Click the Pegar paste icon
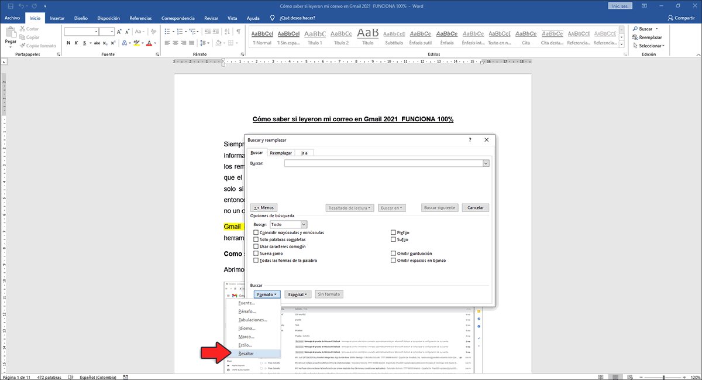702x380 pixels. pyautogui.click(x=11, y=32)
